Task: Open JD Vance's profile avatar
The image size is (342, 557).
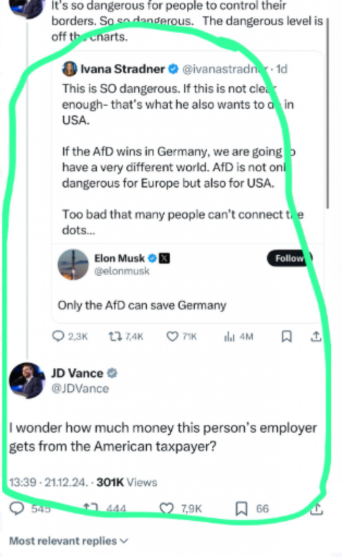Action: 27,380
